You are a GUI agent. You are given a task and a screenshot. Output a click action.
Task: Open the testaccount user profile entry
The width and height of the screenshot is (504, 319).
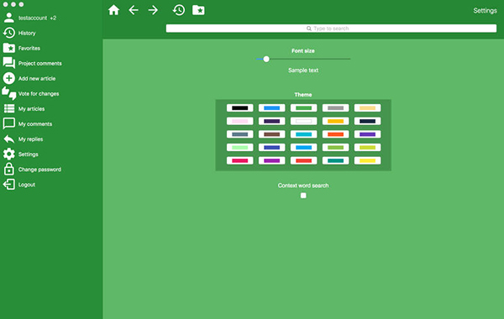(x=32, y=18)
